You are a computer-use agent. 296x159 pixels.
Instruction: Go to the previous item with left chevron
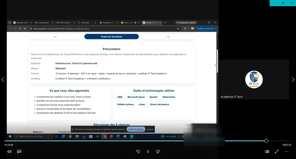point(3,80)
